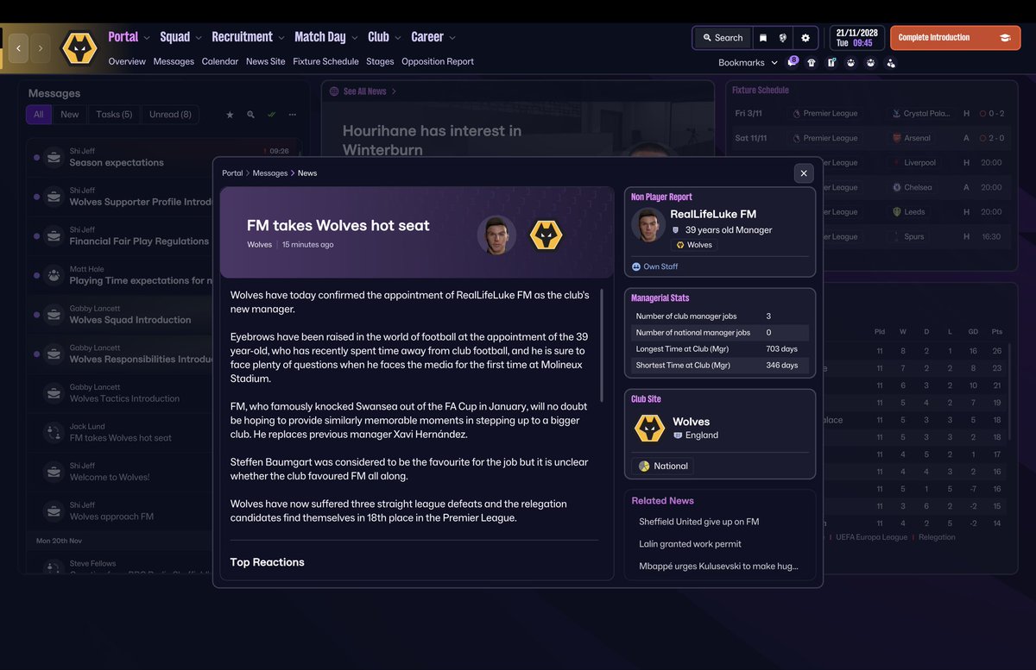Open the settings gear icon
Image resolution: width=1036 pixels, height=670 pixels.
click(805, 38)
